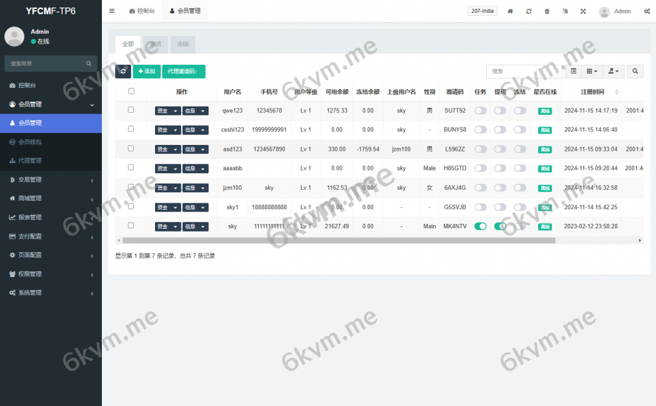Refresh the table with dark refresh button

[123, 71]
